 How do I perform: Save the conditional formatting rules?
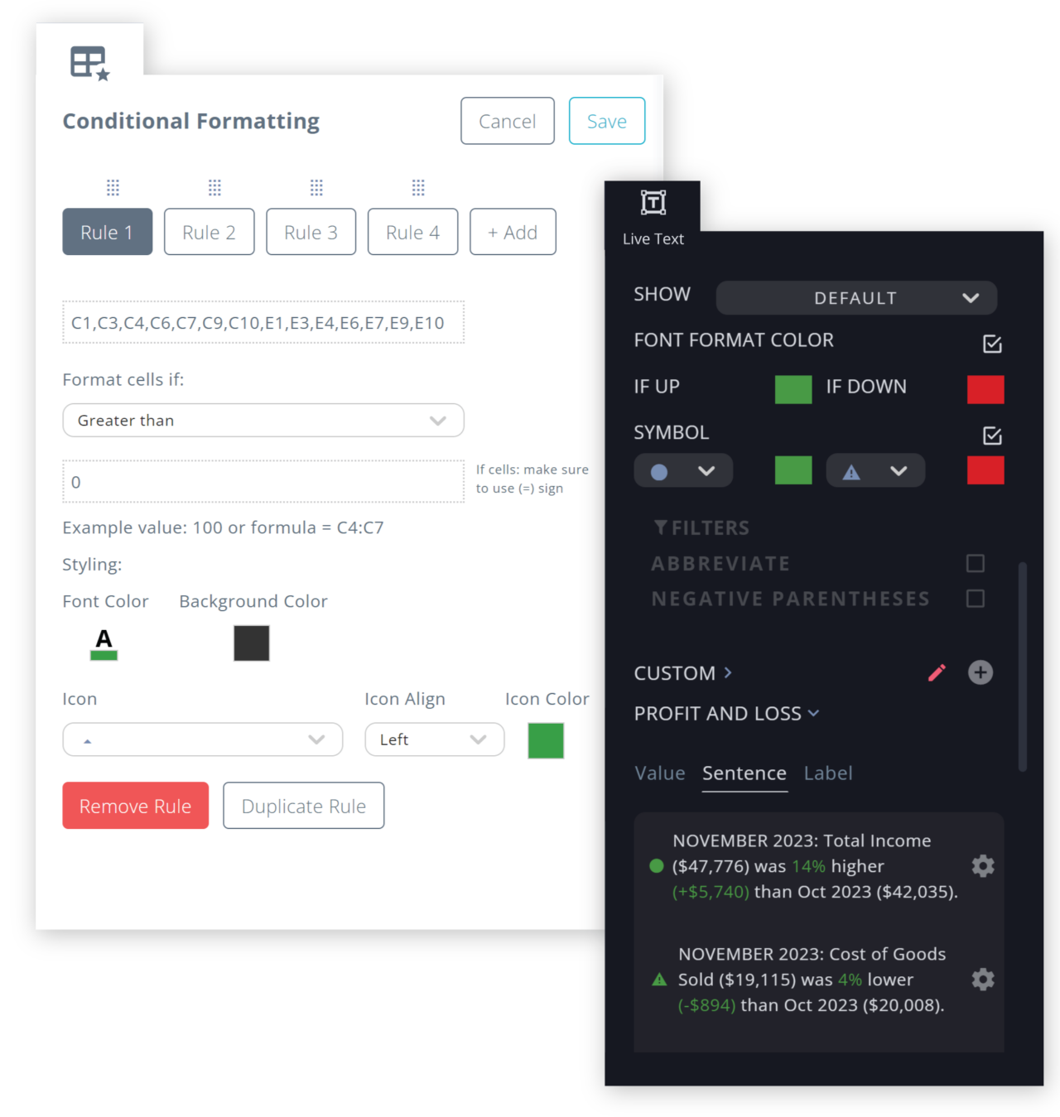pos(606,121)
